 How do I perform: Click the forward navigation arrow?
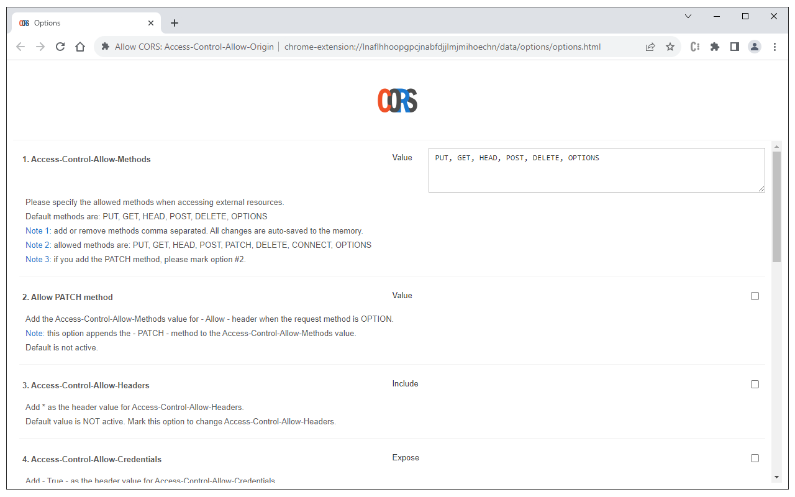(x=40, y=47)
